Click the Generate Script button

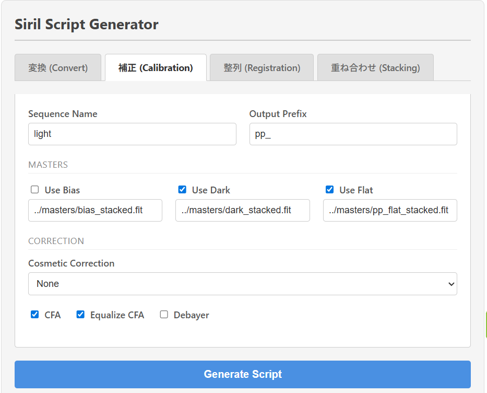click(x=243, y=374)
